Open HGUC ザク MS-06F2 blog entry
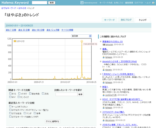Screen dimensions: 156x128 click(x=122, y=99)
